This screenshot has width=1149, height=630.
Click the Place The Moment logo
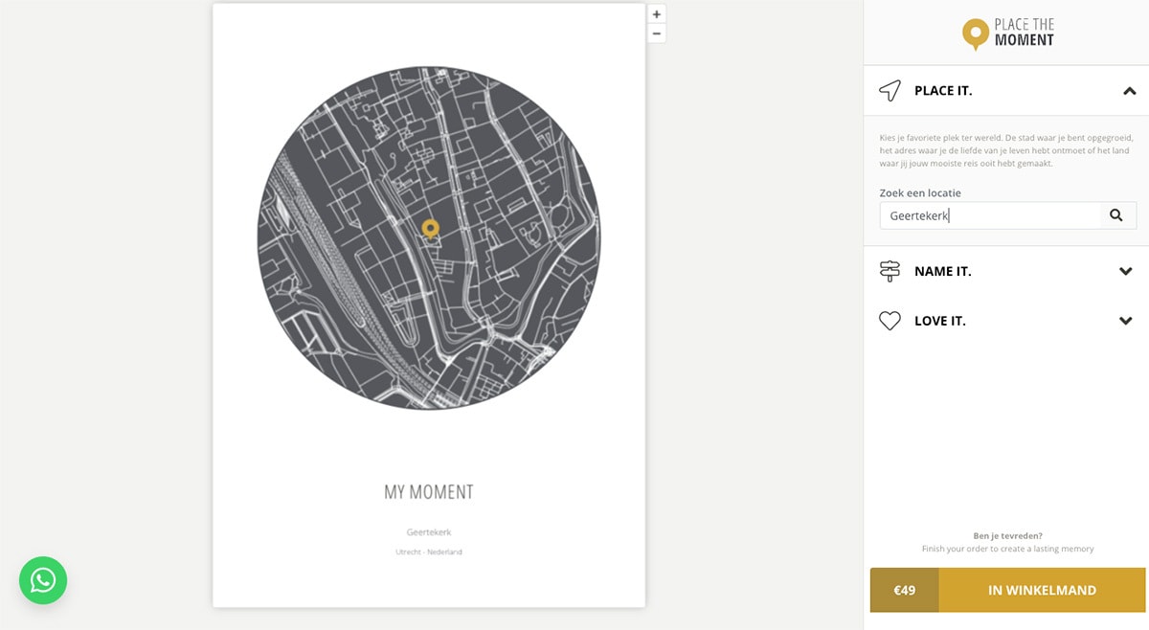point(1007,34)
